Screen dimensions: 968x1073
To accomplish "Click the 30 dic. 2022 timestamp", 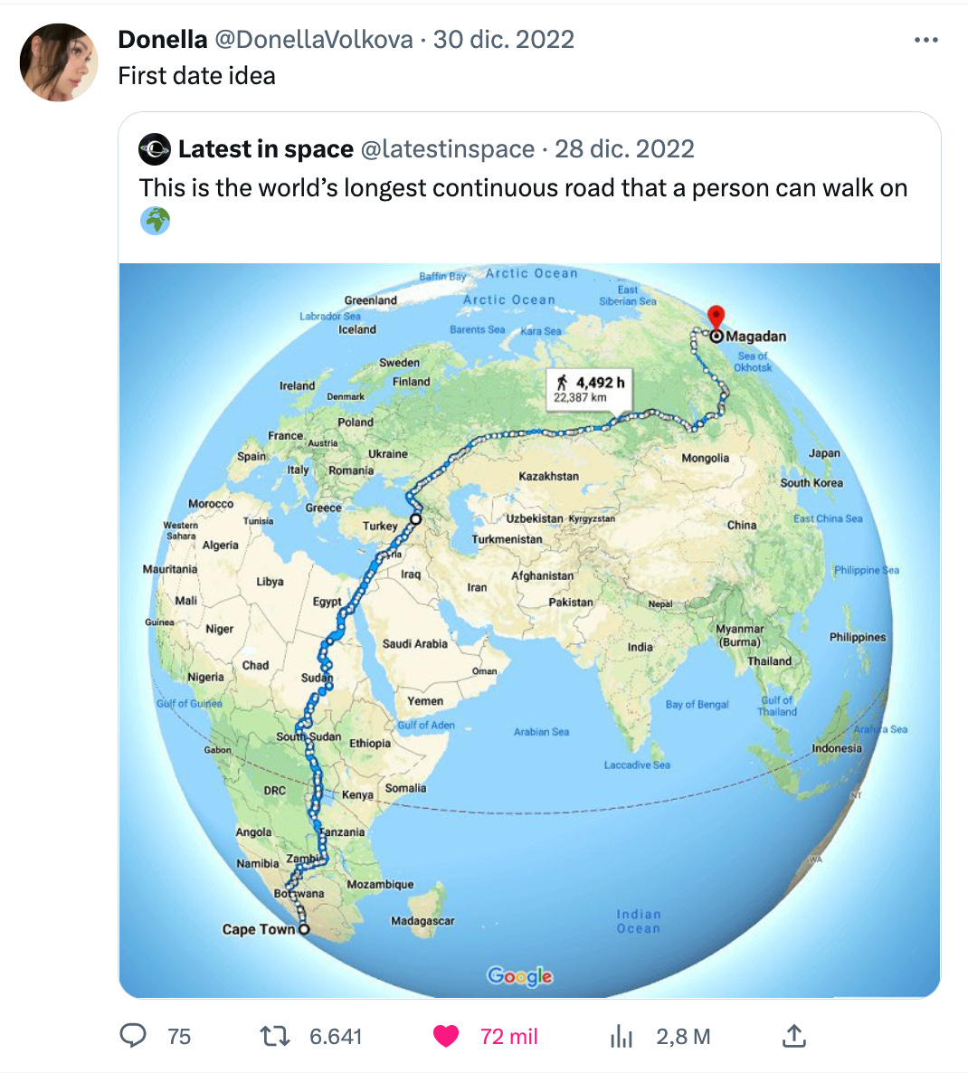I will click(504, 40).
